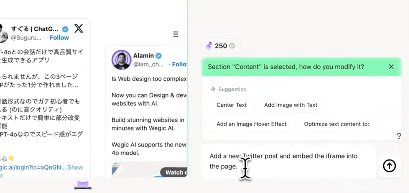409x193 pixels.
Task: Click the X logo on Suguru's tweet
Action: coord(79,28)
